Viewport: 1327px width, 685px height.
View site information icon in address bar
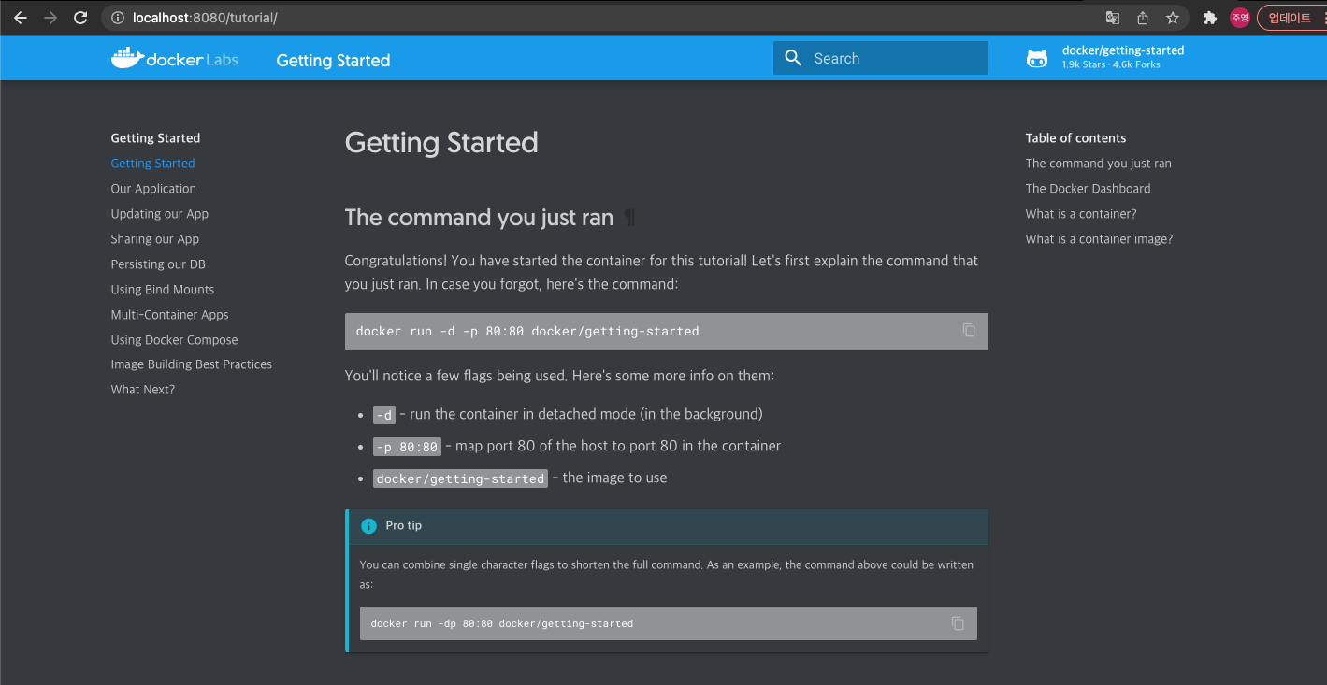pyautogui.click(x=117, y=18)
